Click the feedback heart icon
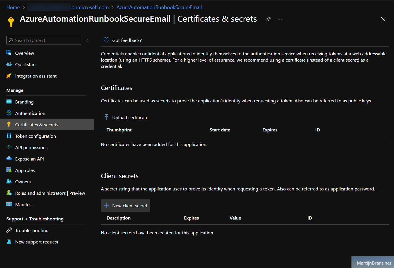This screenshot has height=268, width=394. [x=106, y=40]
